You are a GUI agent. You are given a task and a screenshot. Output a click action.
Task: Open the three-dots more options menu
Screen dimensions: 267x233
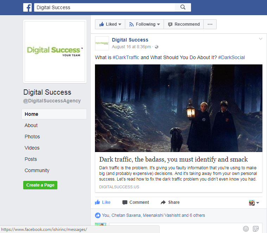click(210, 24)
